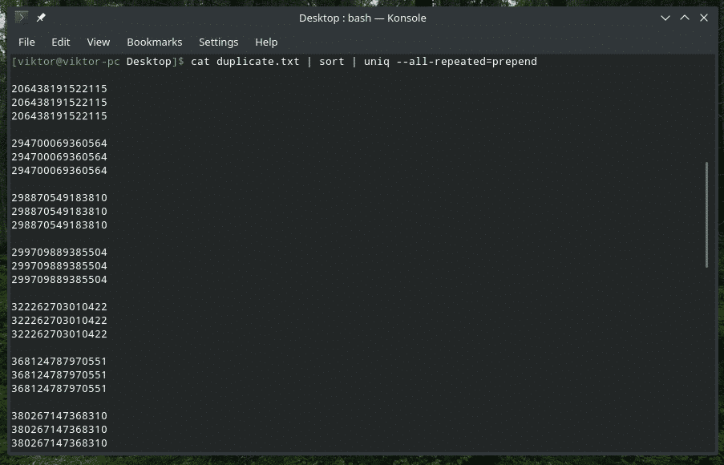
Task: Minimize the Konsole window with the down chevron
Action: pos(665,18)
